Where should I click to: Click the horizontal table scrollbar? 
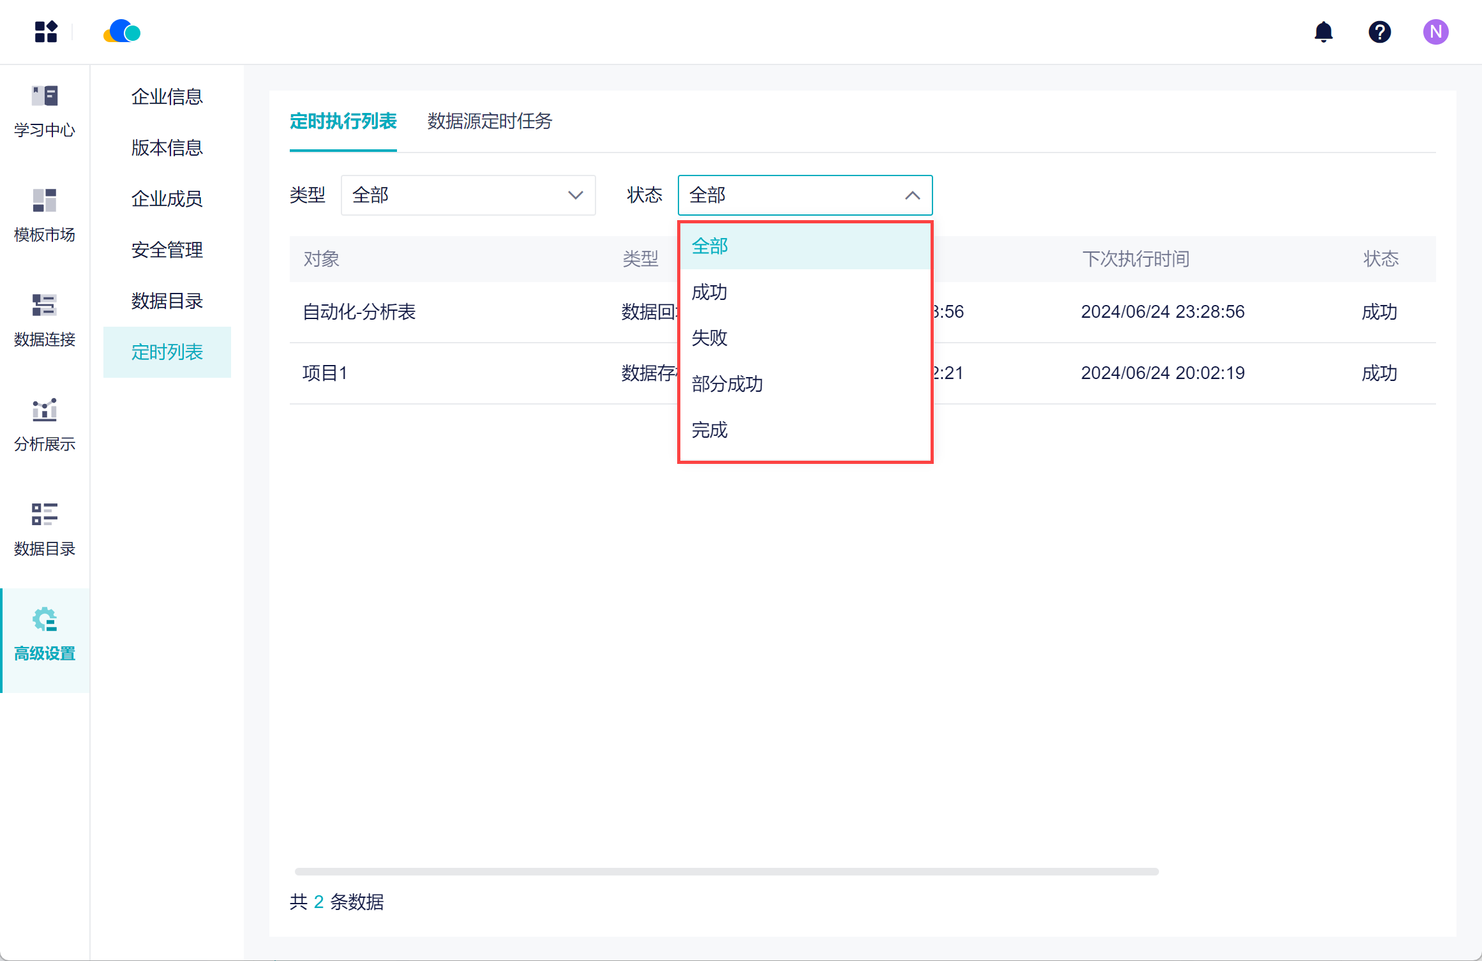pos(726,872)
